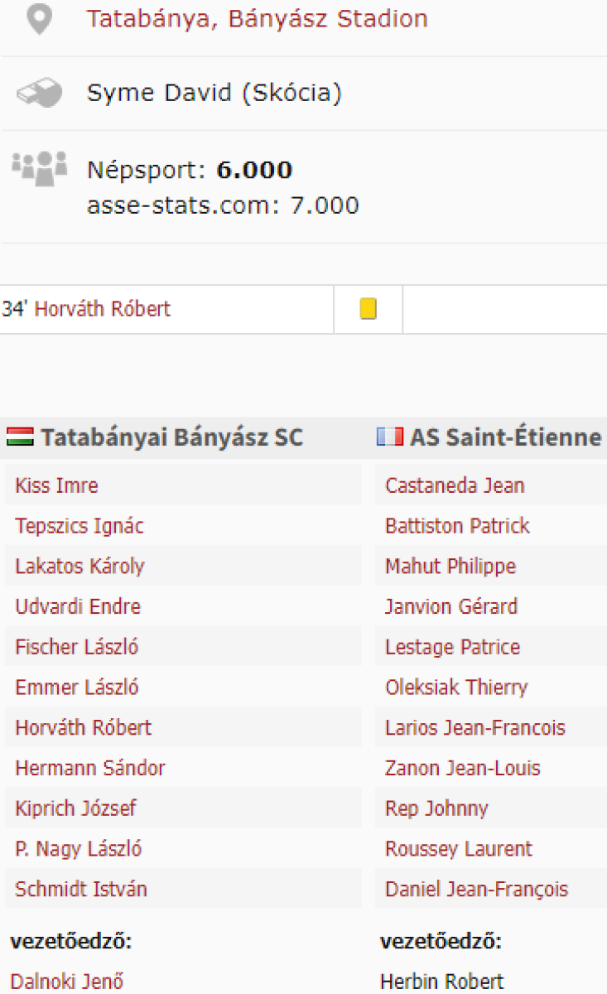
Task: Select Tepszics Ignác from the lineup
Action: tap(79, 526)
